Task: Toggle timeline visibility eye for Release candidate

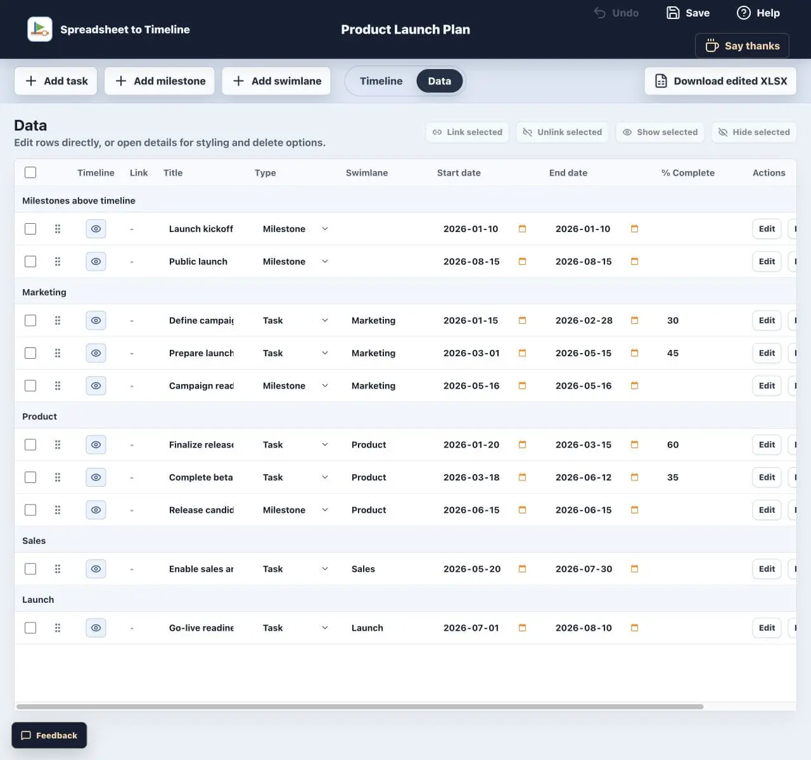Action: click(96, 510)
